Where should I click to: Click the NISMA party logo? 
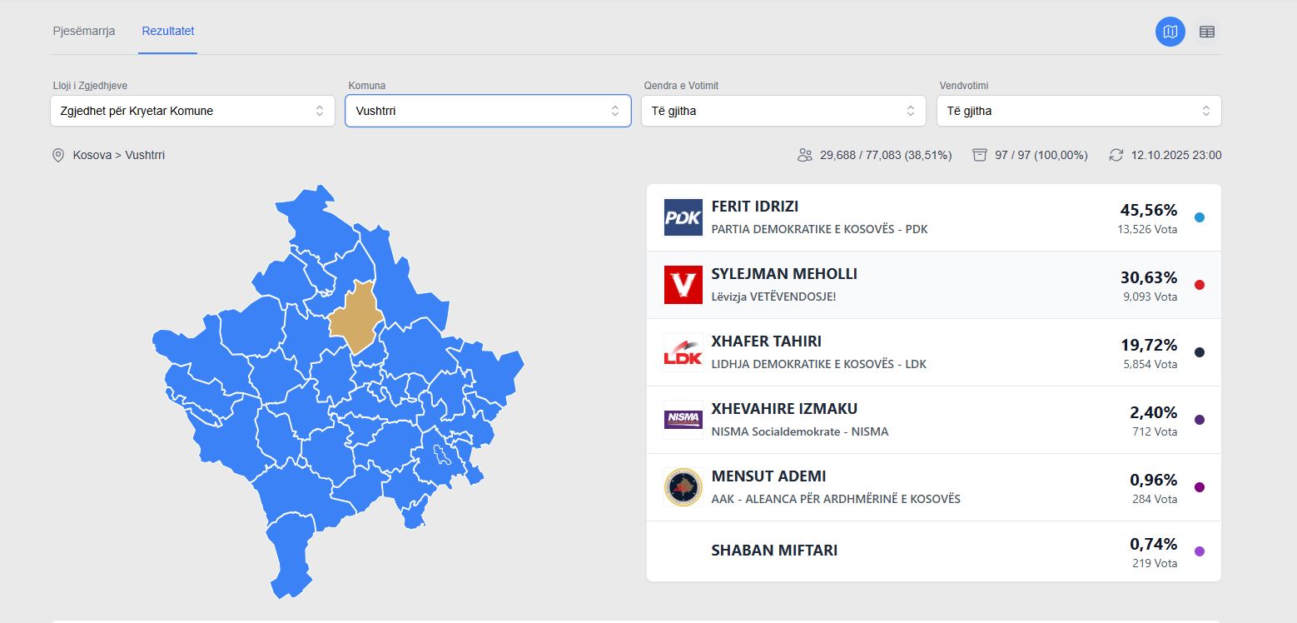coord(683,420)
